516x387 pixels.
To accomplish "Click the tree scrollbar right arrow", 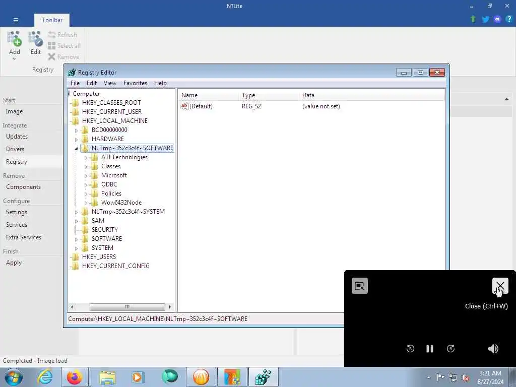I will point(170,307).
